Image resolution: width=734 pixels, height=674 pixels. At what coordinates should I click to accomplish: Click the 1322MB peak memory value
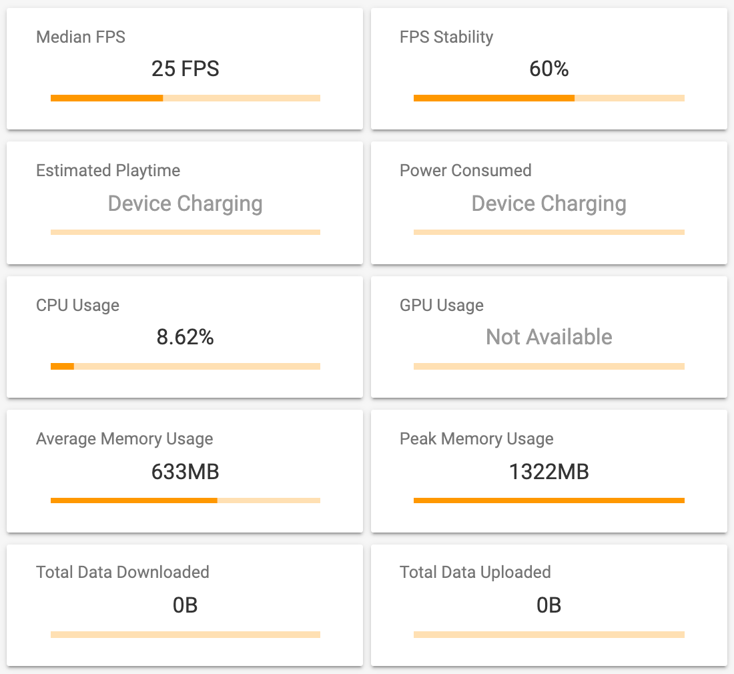pyautogui.click(x=548, y=472)
